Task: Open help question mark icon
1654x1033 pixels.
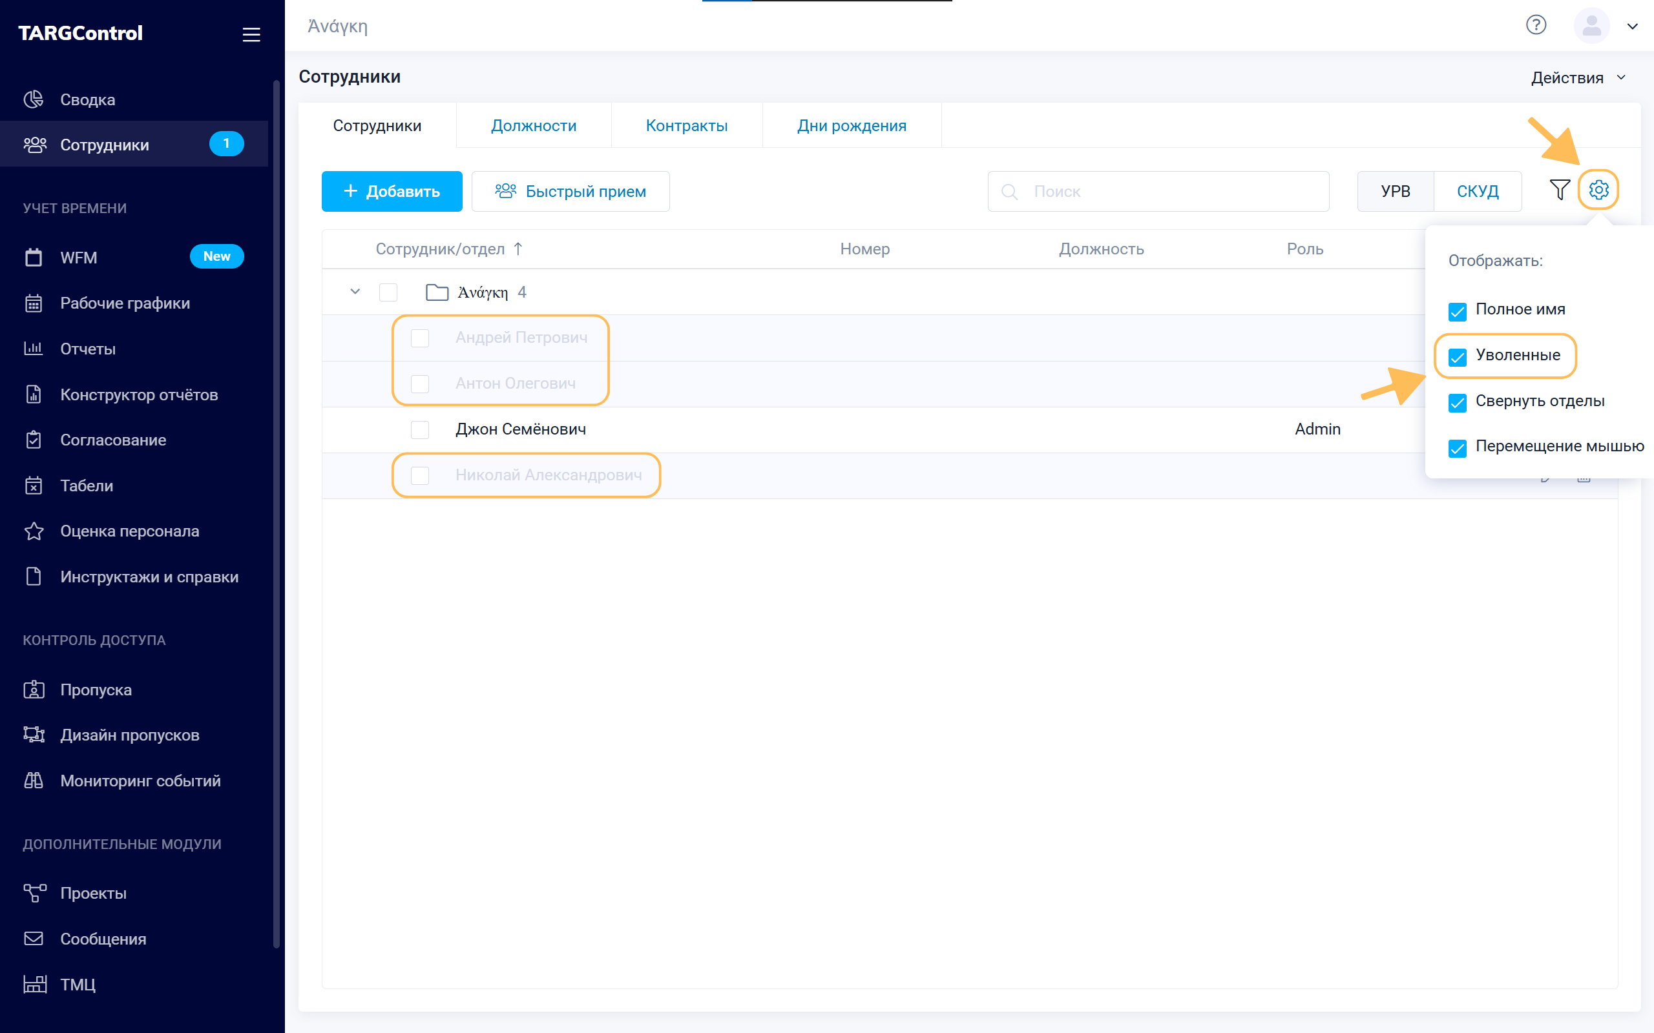Action: pos(1536,25)
